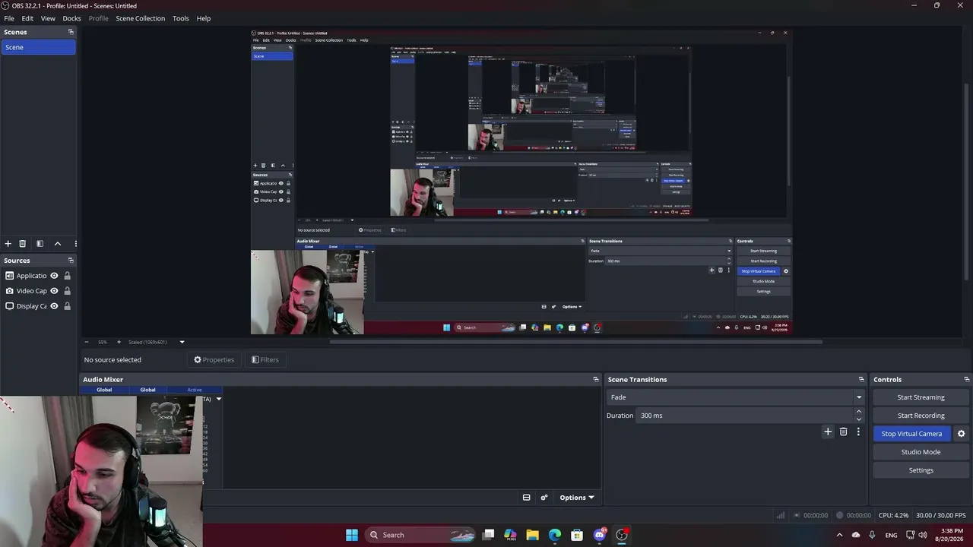The width and height of the screenshot is (973, 547).
Task: Click Start Recording button
Action: tap(921, 416)
